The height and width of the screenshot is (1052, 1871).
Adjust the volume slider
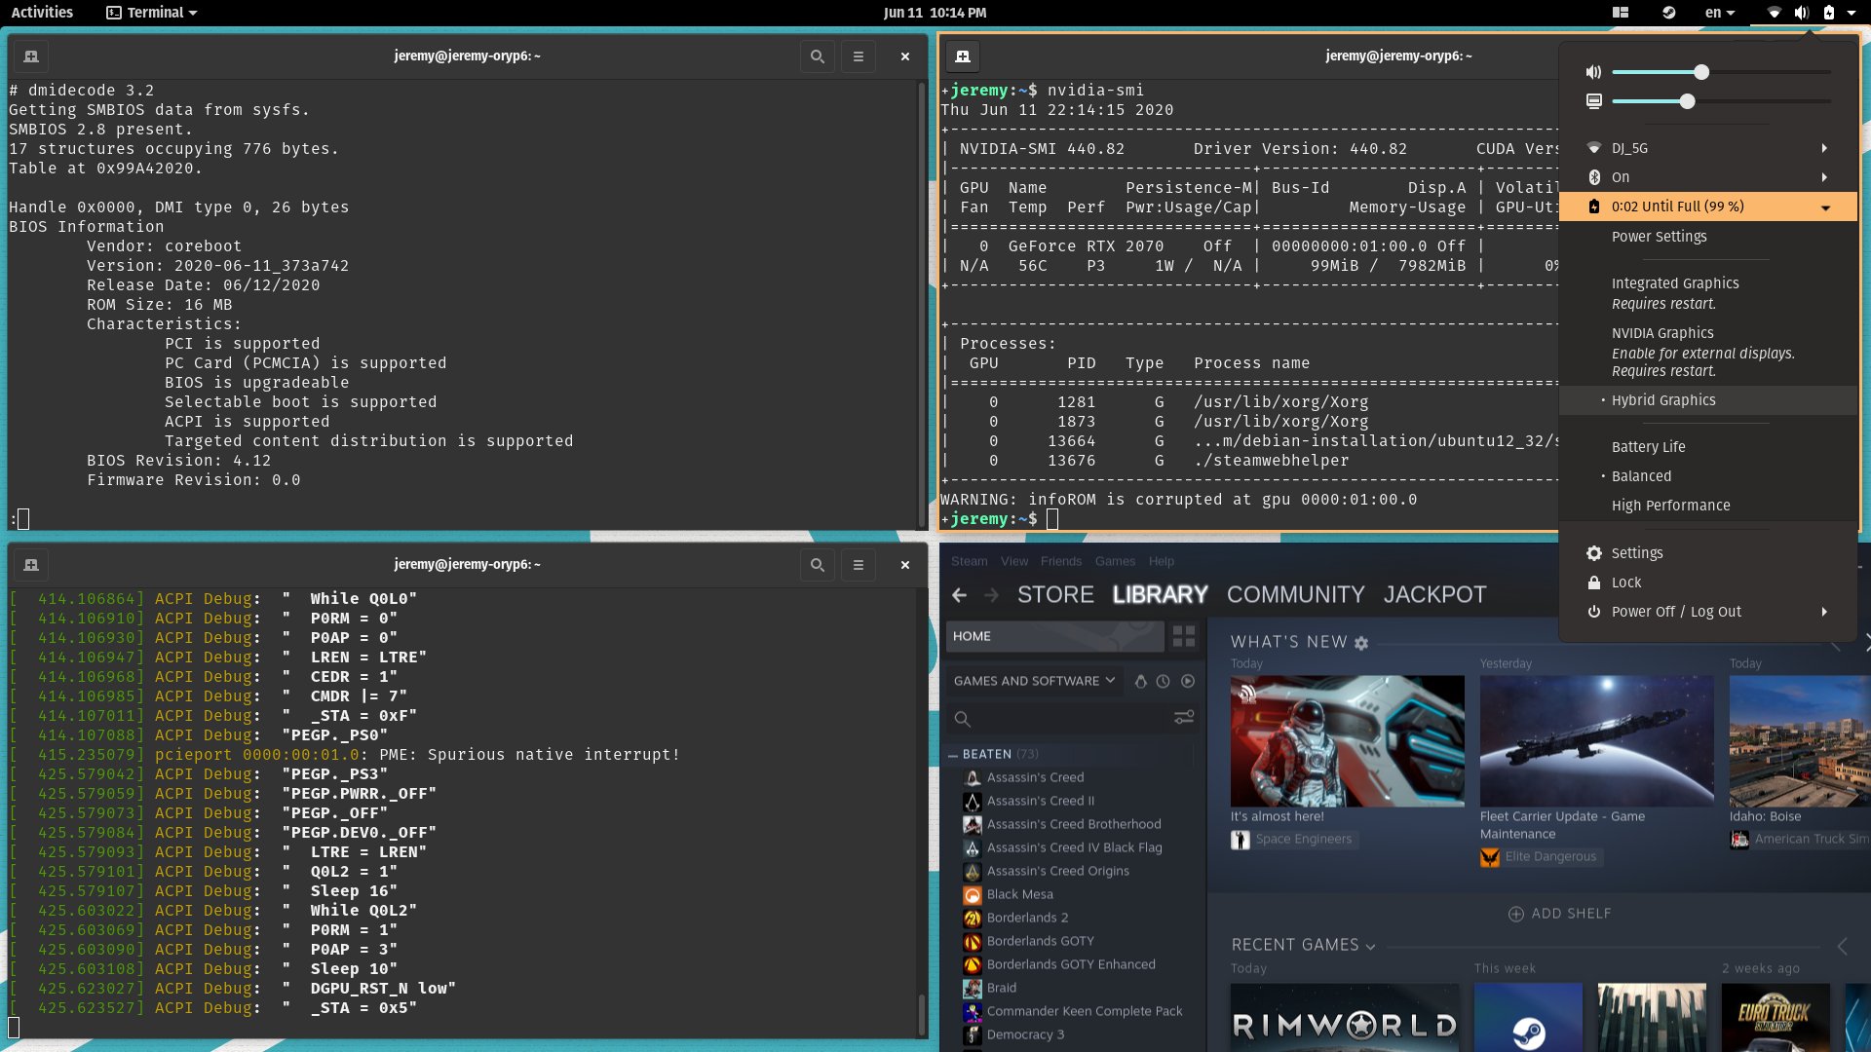(x=1721, y=72)
